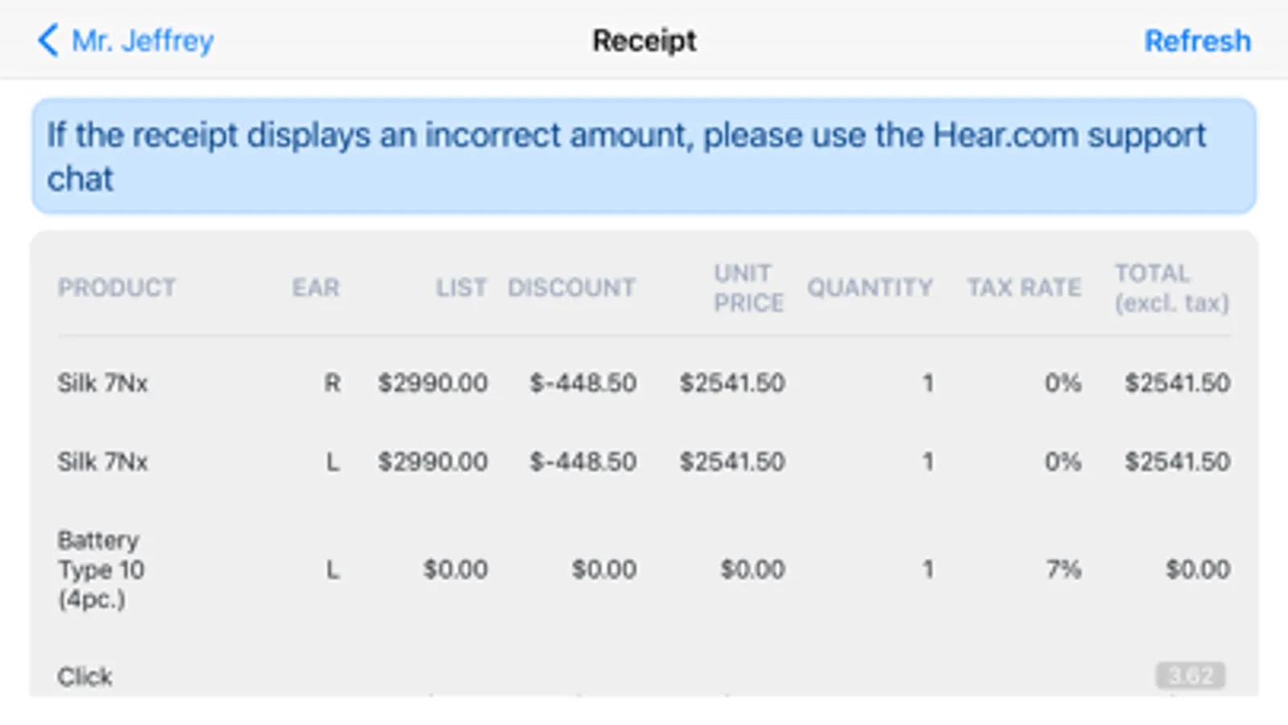Tap the Hear.com support chat banner

644,156
